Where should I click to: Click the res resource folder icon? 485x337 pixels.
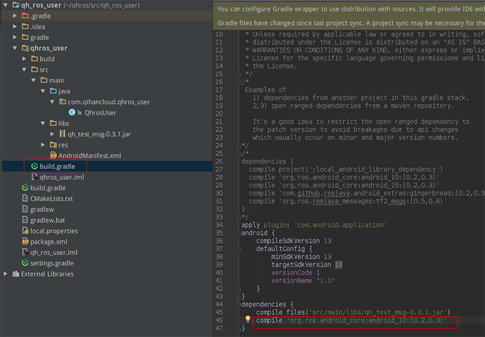coord(54,145)
